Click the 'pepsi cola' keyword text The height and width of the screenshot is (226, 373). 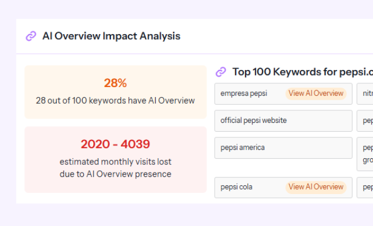coord(236,187)
